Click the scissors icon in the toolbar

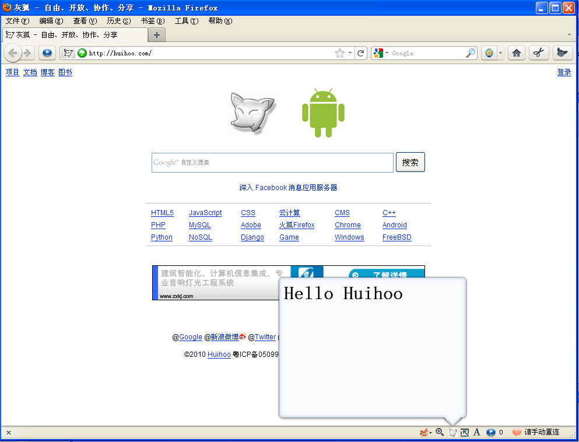click(x=539, y=53)
